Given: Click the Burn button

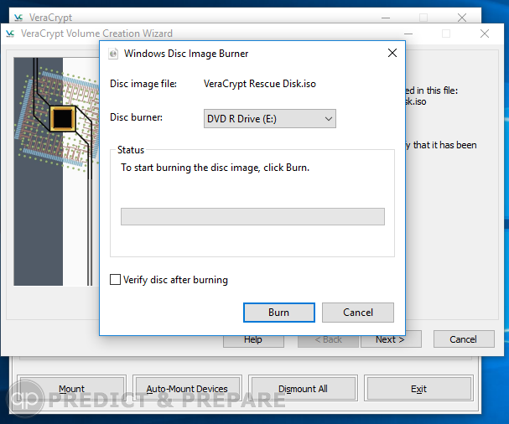Looking at the screenshot, I should [x=279, y=313].
